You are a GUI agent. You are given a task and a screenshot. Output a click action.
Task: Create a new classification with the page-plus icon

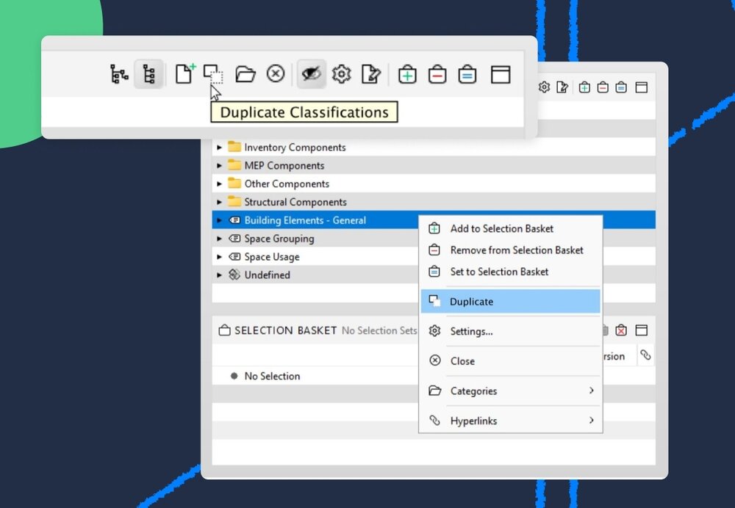185,73
